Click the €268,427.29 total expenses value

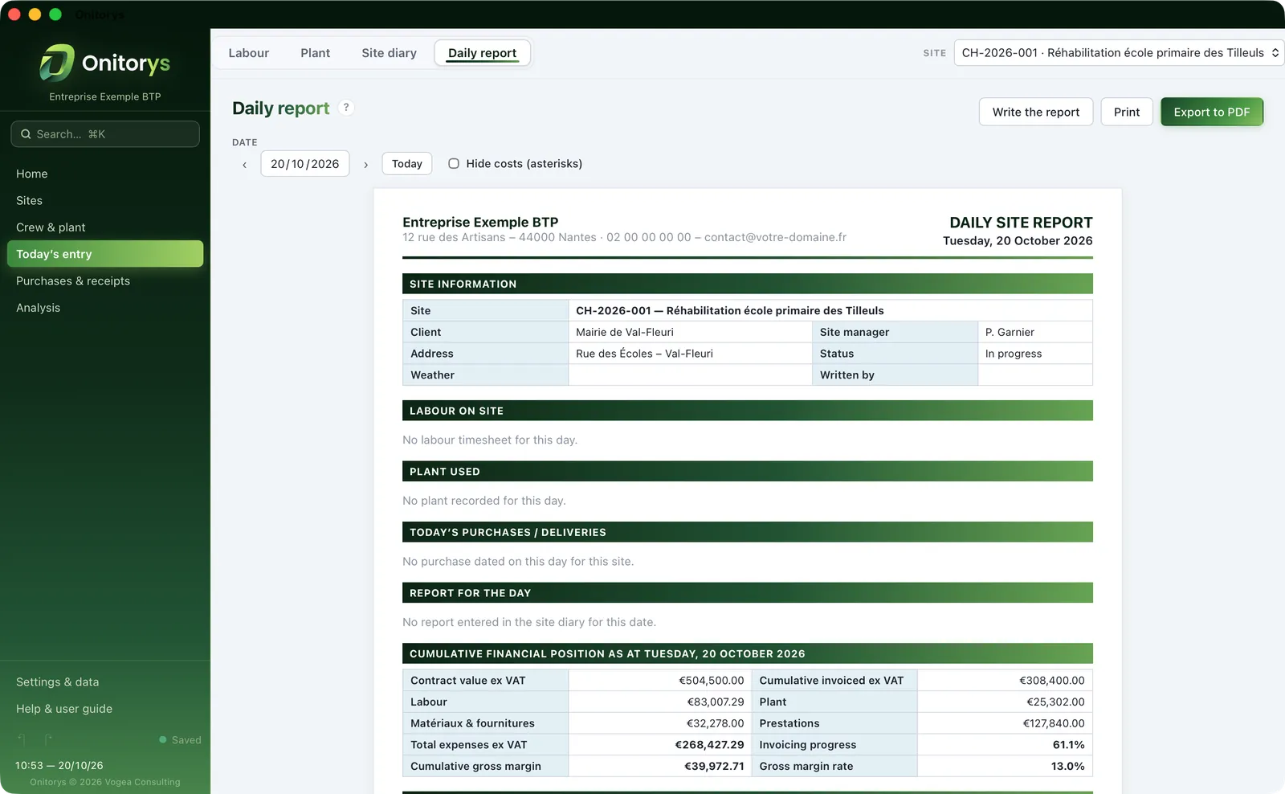[710, 745]
